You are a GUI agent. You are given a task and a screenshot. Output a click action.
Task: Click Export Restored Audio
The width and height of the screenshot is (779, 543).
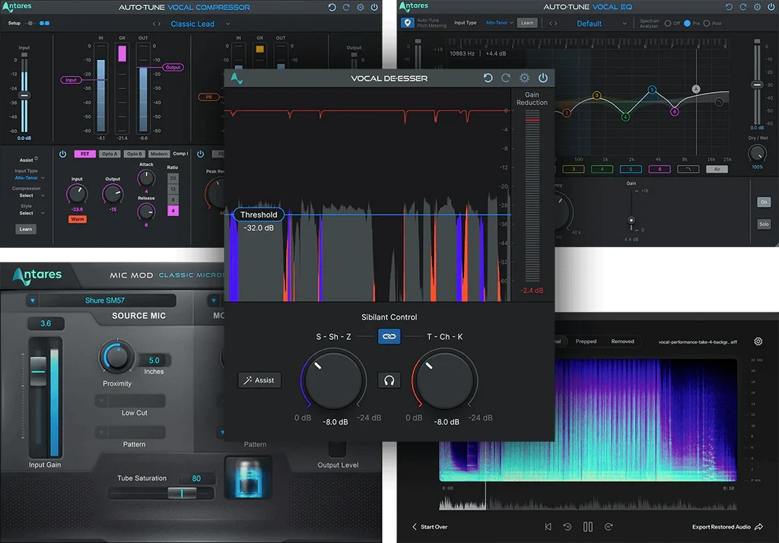pyautogui.click(x=720, y=526)
